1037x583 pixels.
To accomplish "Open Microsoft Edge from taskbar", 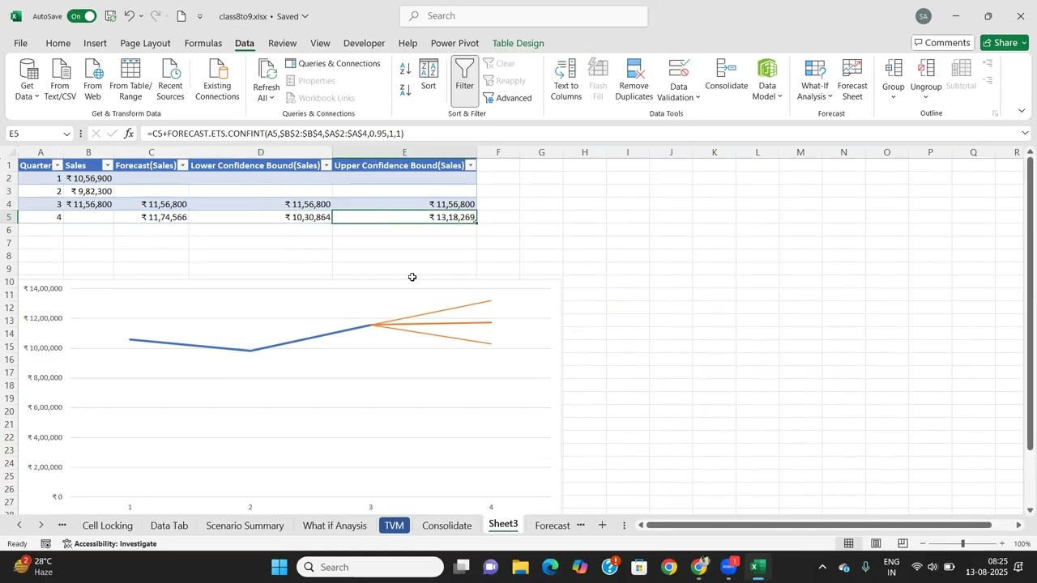I will (x=550, y=567).
